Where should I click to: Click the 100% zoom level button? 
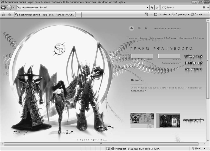(196, 149)
